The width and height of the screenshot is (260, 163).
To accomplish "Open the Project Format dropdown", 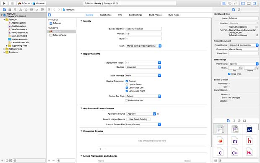I will pos(243,45).
